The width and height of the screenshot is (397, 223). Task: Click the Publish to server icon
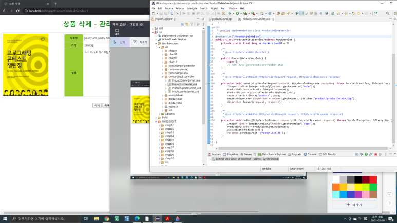click(x=381, y=154)
